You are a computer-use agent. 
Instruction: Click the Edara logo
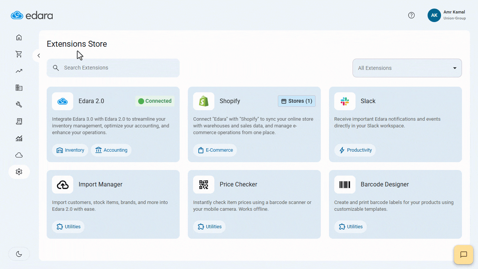(32, 15)
